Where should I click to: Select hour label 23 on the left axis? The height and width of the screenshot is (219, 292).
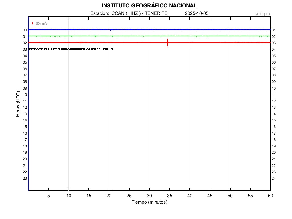[x=25, y=179]
